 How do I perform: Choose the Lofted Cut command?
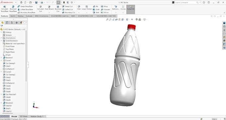[x=67, y=10]
